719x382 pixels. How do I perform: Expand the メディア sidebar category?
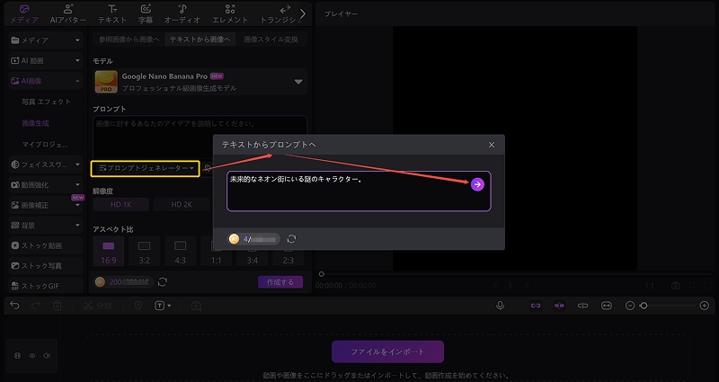pyautogui.click(x=46, y=40)
